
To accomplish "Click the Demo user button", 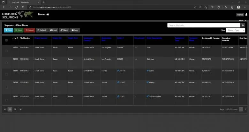I will (x=240, y=15).
